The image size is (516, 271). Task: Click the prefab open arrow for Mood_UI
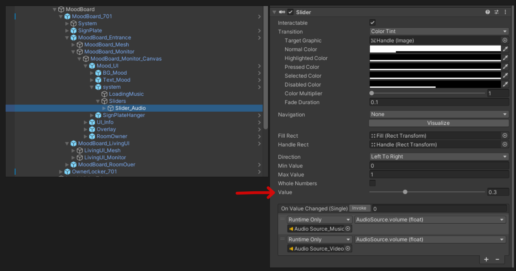[259, 66]
